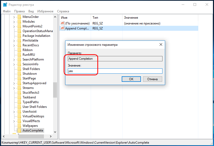The width and height of the screenshot is (214, 146).
Task: Click the StuckRects3 folder icon
Action: 19,93
